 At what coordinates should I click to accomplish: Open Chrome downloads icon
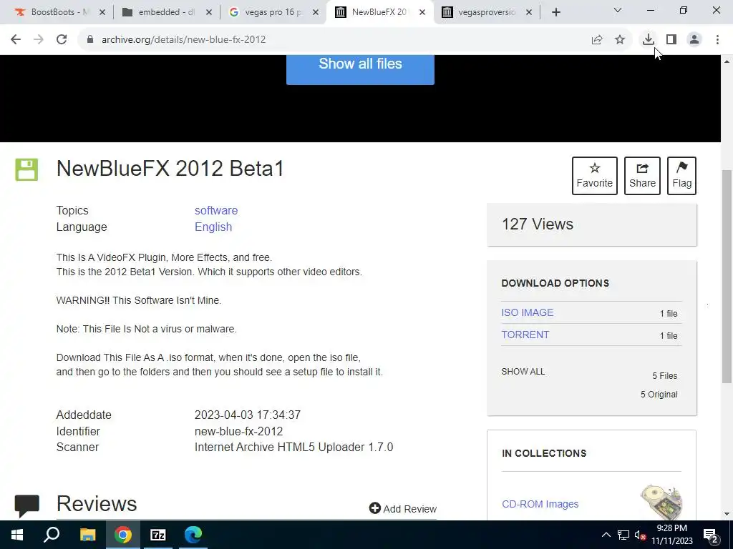pos(648,40)
